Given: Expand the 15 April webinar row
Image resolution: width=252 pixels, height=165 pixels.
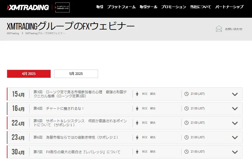Looking at the screenshot, I should (235, 94).
